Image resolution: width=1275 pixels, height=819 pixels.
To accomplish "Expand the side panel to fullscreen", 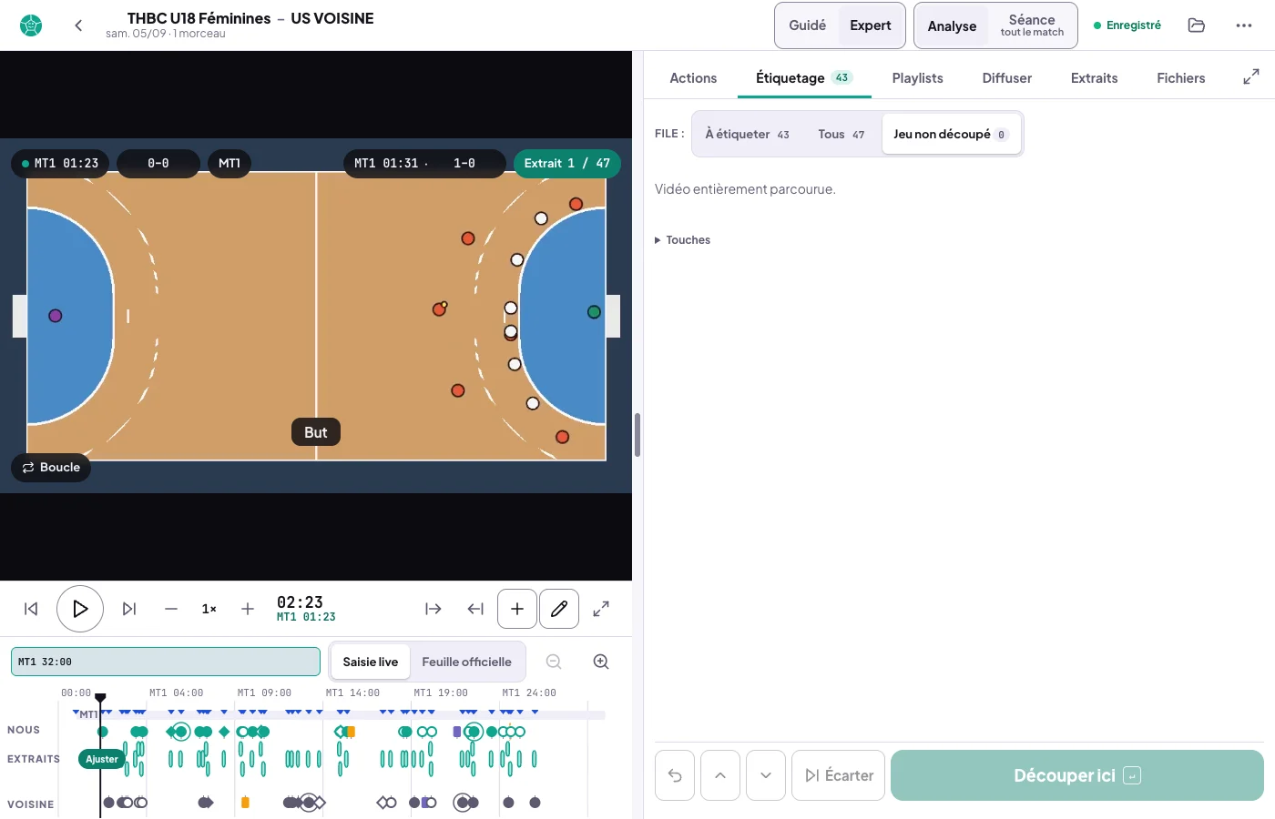I will [x=1251, y=77].
